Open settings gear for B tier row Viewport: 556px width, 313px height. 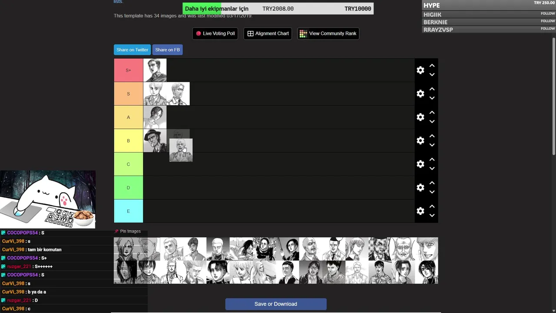420,140
